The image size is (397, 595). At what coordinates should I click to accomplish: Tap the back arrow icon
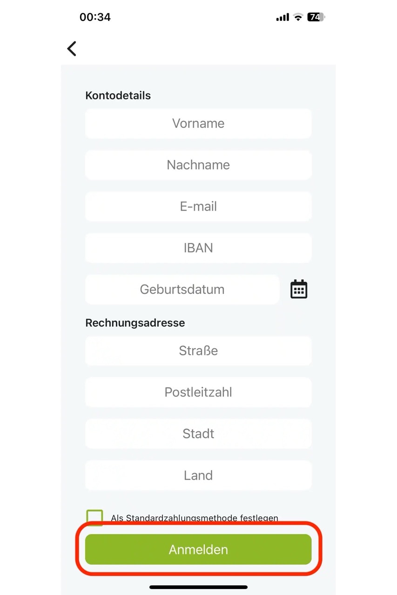coord(72,48)
